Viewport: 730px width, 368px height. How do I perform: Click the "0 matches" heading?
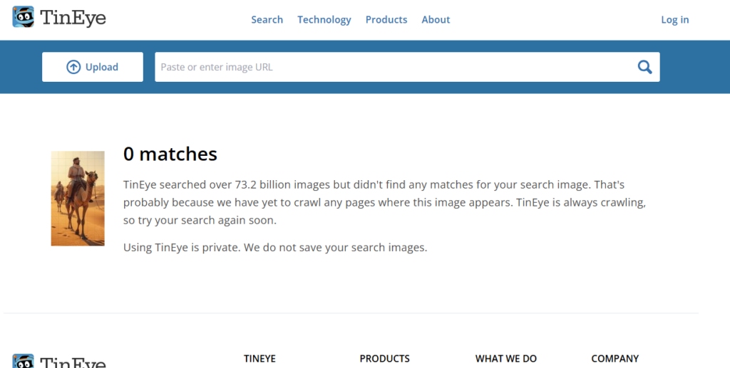click(x=170, y=154)
